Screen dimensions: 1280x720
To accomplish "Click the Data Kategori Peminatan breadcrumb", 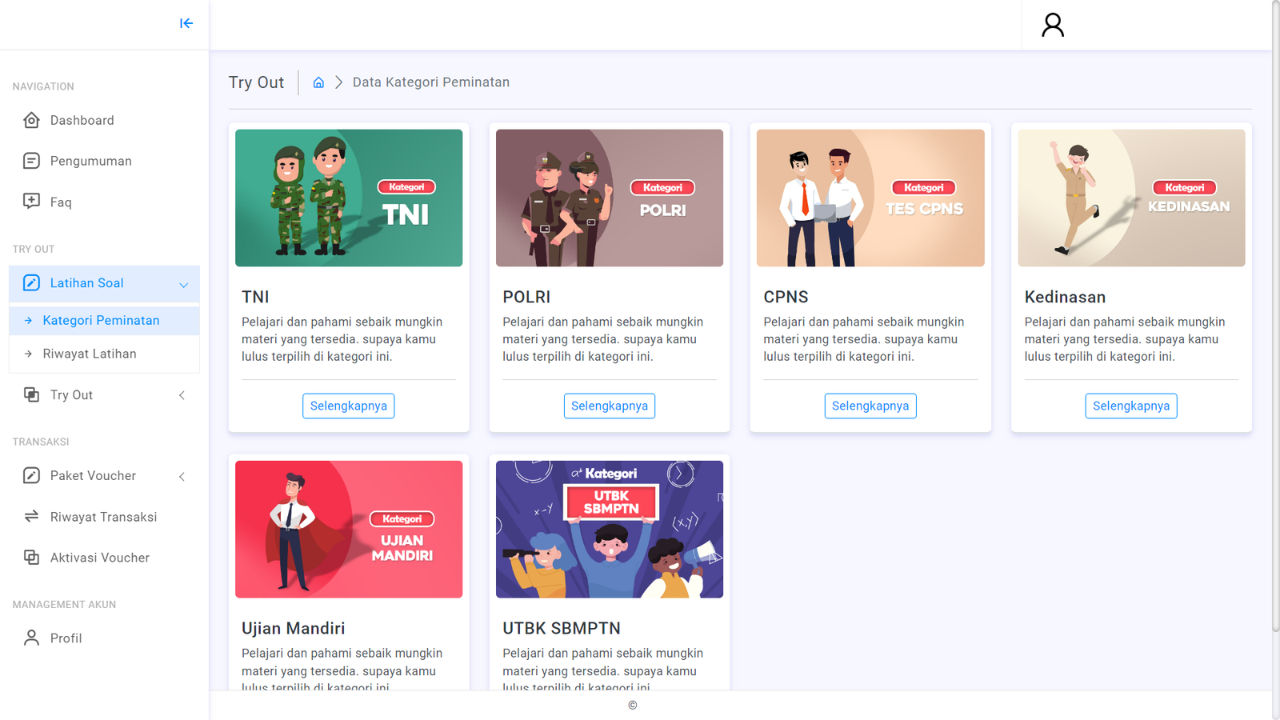I will point(431,82).
